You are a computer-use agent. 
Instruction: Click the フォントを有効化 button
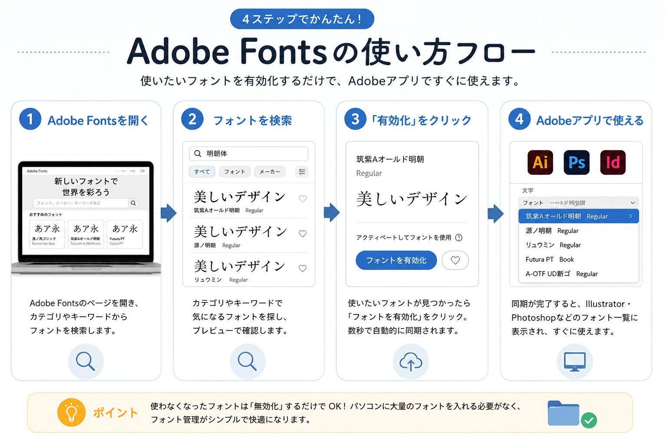(x=396, y=260)
